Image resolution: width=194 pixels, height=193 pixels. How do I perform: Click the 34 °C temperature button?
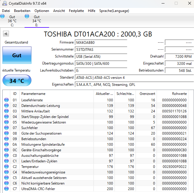click(x=17, y=80)
